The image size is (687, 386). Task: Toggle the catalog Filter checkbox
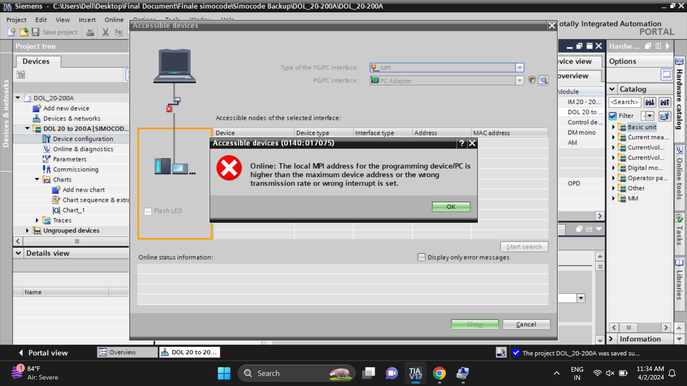pyautogui.click(x=613, y=116)
